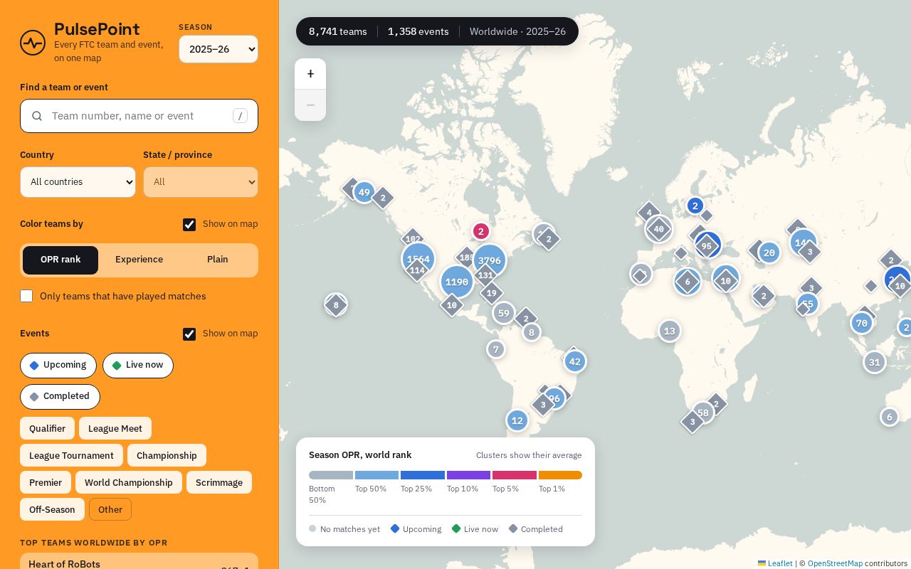Click the Top 1% orange legend swatch
The image size is (911, 569).
[560, 475]
